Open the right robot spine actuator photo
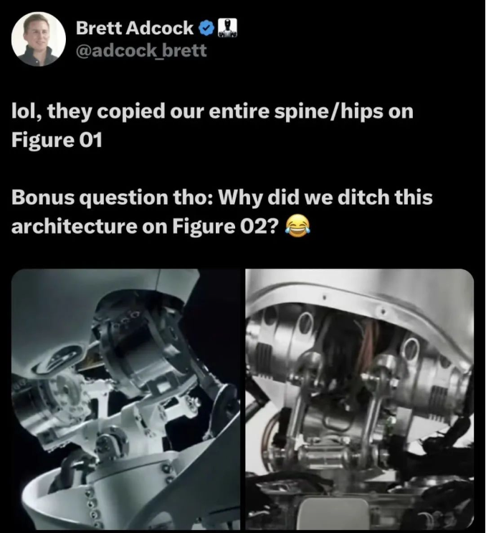The width and height of the screenshot is (486, 533). pyautogui.click(x=360, y=399)
